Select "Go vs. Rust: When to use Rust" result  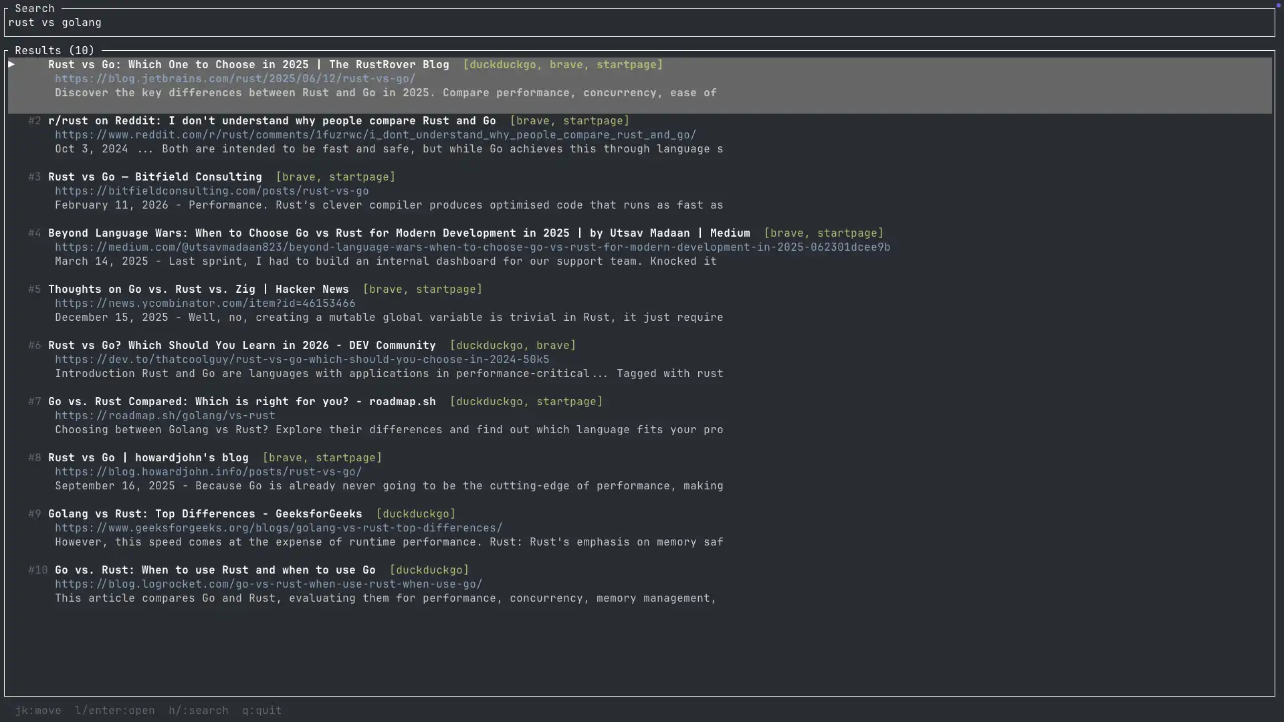tap(215, 570)
